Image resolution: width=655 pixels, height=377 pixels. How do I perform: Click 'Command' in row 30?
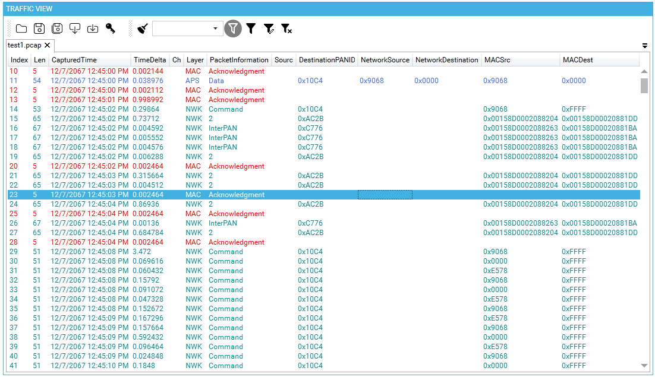[x=226, y=261]
